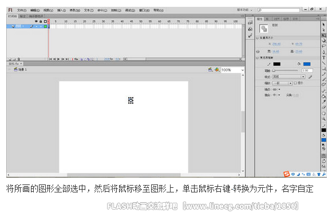This screenshot has width=328, height=217.
Task: Toggle onion skin button below timeline
Action: pyautogui.click(x=81, y=59)
